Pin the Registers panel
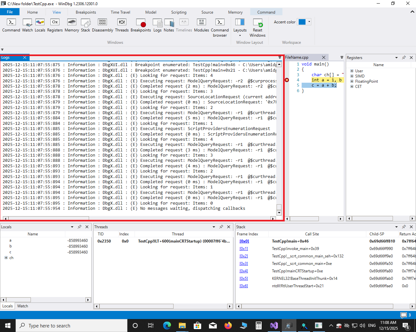Screen dimensions: 416x332 (x=404, y=57)
